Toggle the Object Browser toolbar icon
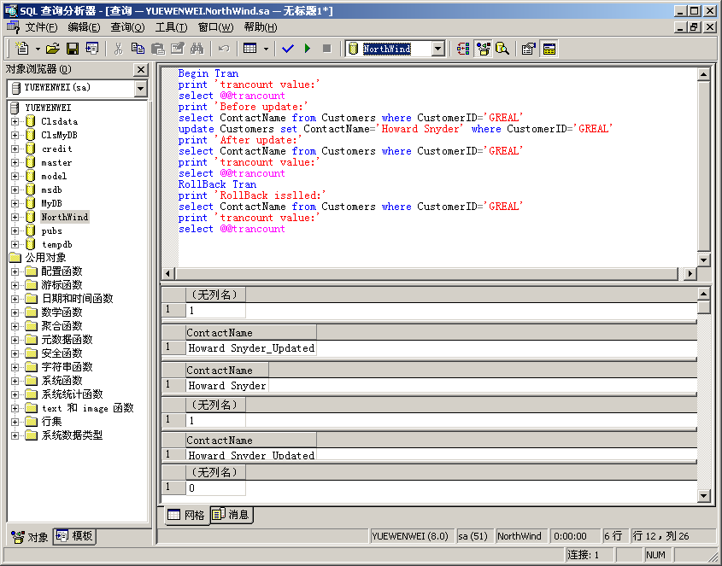The width and height of the screenshot is (722, 566). tap(484, 49)
